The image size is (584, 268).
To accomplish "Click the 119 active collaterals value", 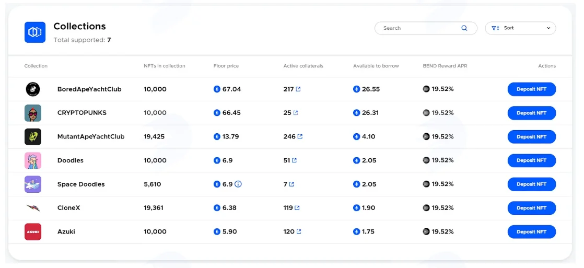I will [288, 208].
